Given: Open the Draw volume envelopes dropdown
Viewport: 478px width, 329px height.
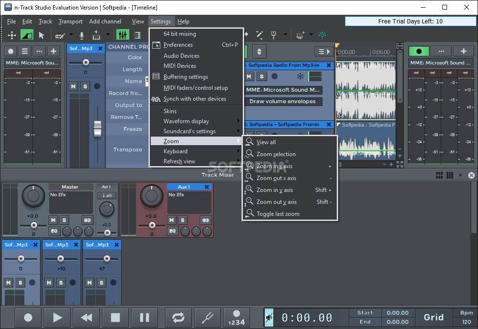Looking at the screenshot, I should coord(282,101).
